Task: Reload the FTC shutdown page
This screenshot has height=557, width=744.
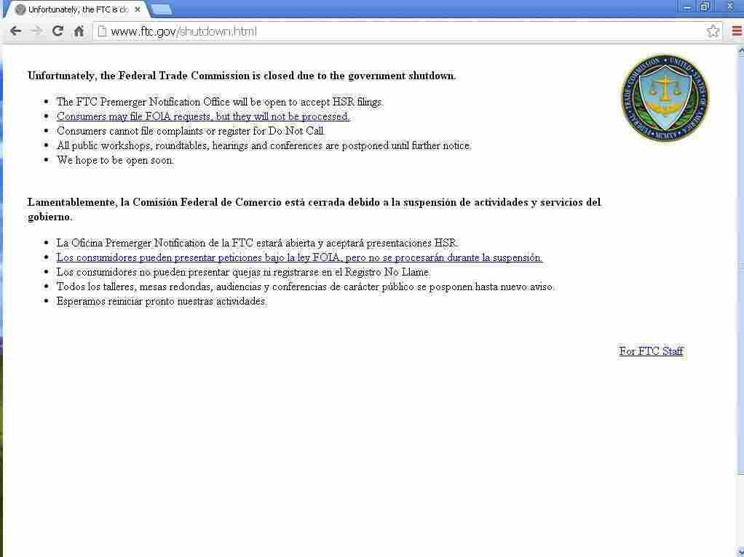Action: 58,31
